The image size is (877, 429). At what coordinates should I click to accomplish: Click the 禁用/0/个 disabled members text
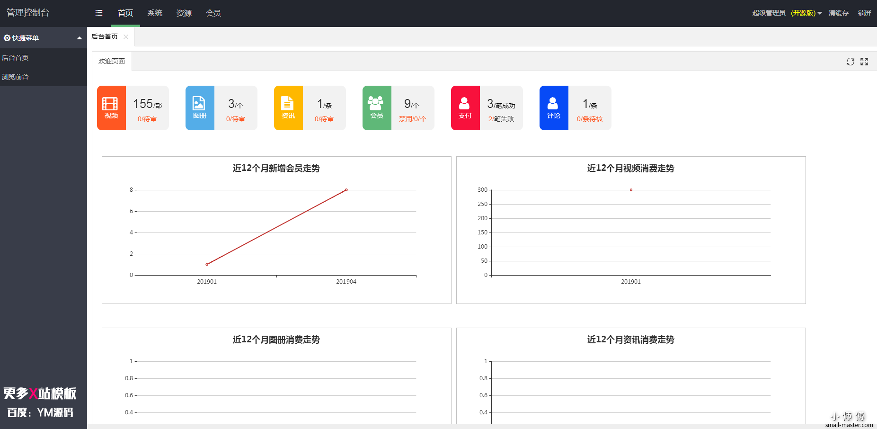click(x=413, y=119)
